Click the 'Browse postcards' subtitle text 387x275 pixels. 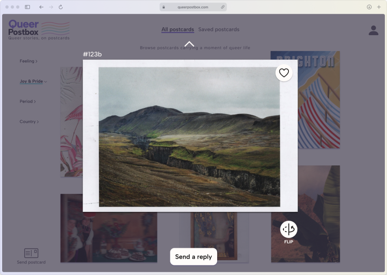(x=195, y=48)
